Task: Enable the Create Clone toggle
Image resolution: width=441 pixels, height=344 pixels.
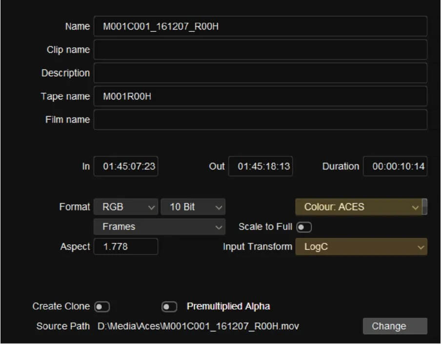Action: 102,306
